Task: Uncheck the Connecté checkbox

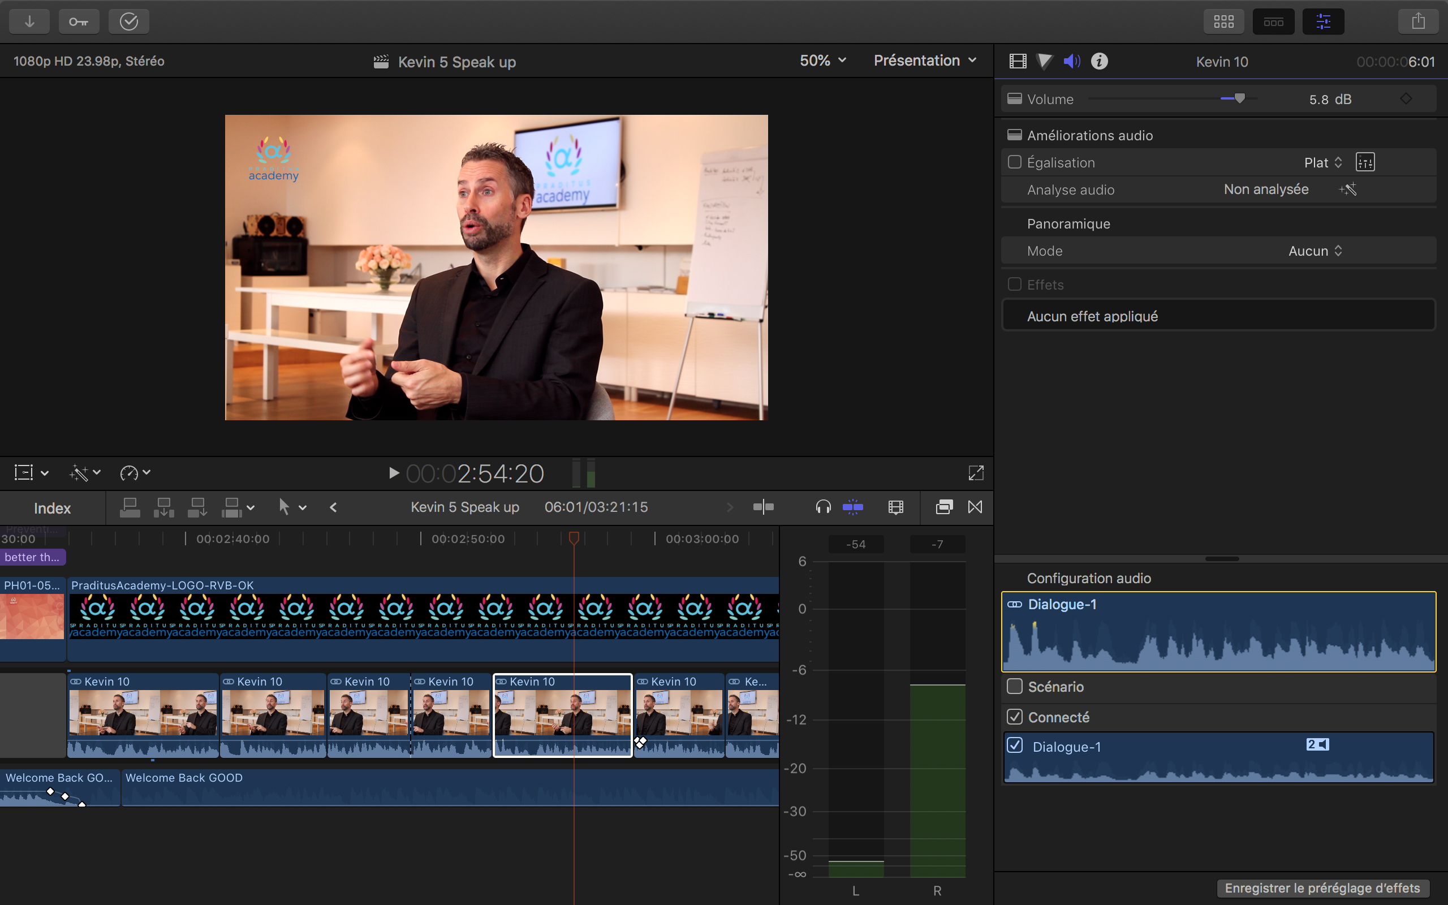Action: coord(1014,717)
